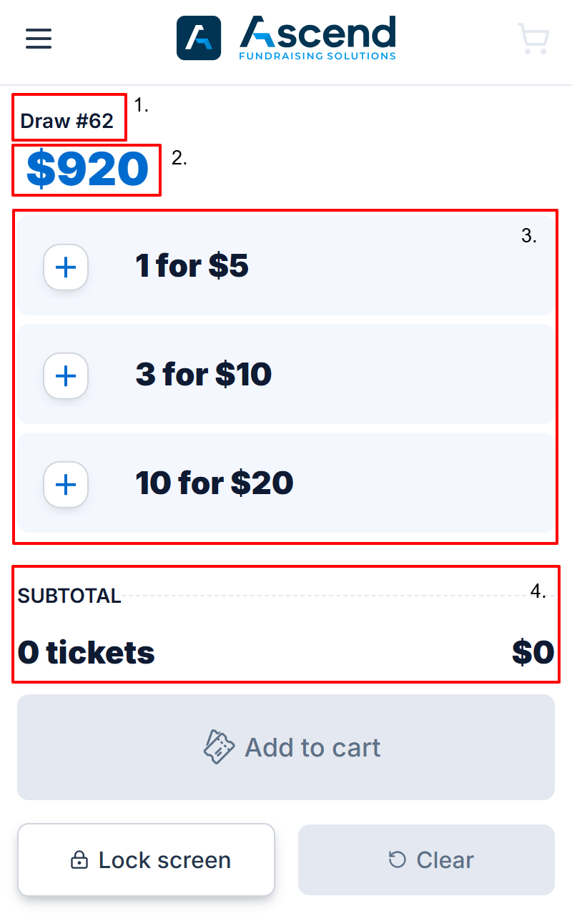572x921 pixels.
Task: Click the ticket icon in Add to cart
Action: coord(219,747)
